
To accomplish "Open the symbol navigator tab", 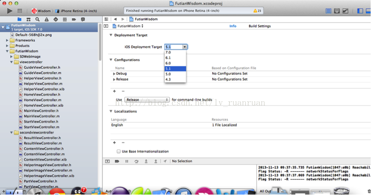I will pyautogui.click(x=28, y=19).
